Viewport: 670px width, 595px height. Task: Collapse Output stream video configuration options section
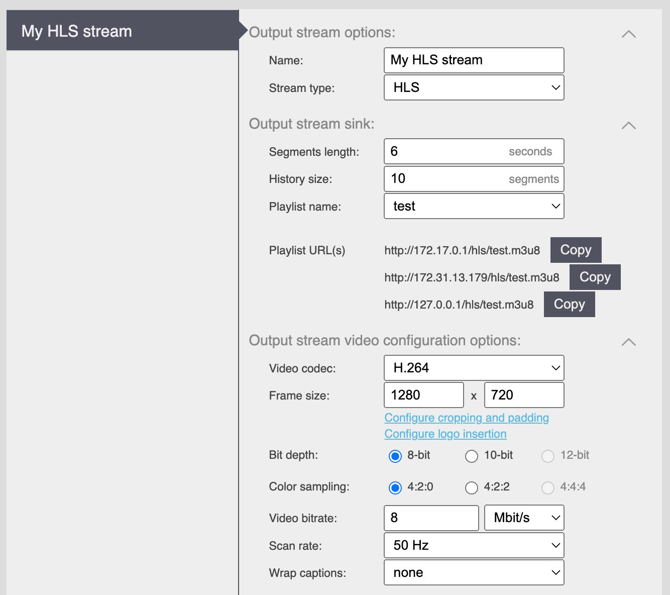pyautogui.click(x=629, y=342)
